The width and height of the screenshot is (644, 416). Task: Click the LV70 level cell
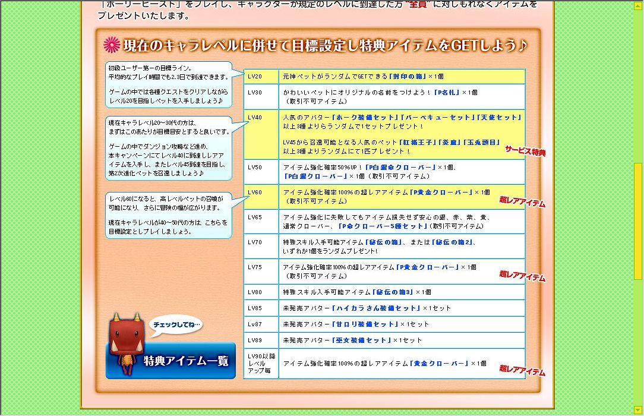261,247
